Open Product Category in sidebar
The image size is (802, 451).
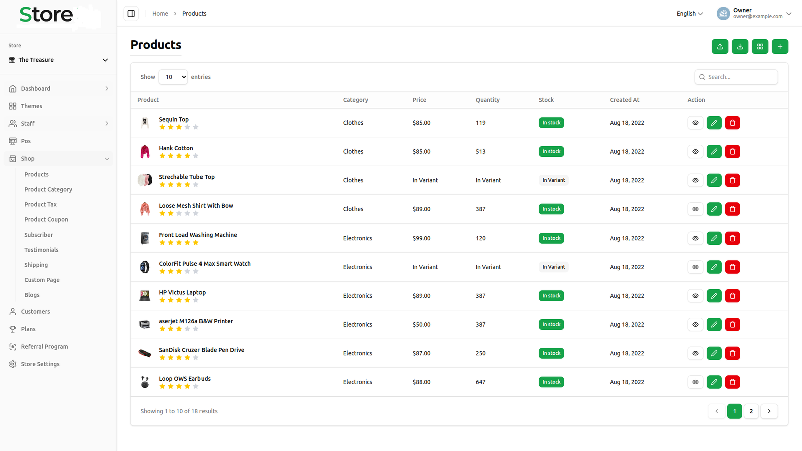(48, 189)
